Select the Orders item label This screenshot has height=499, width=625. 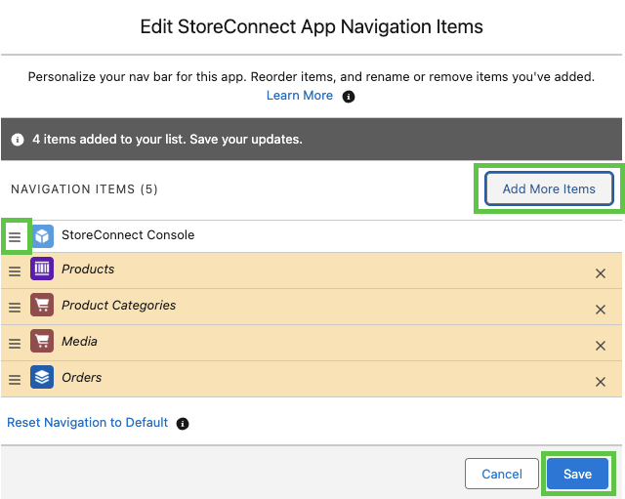pyautogui.click(x=81, y=378)
